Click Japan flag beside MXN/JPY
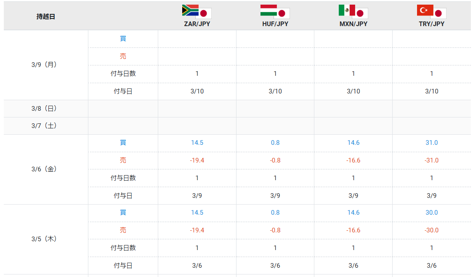Image resolution: width=473 pixels, height=277 pixels. (361, 13)
